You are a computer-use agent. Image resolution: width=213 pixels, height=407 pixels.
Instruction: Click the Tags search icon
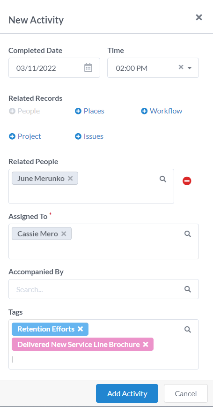tap(188, 329)
